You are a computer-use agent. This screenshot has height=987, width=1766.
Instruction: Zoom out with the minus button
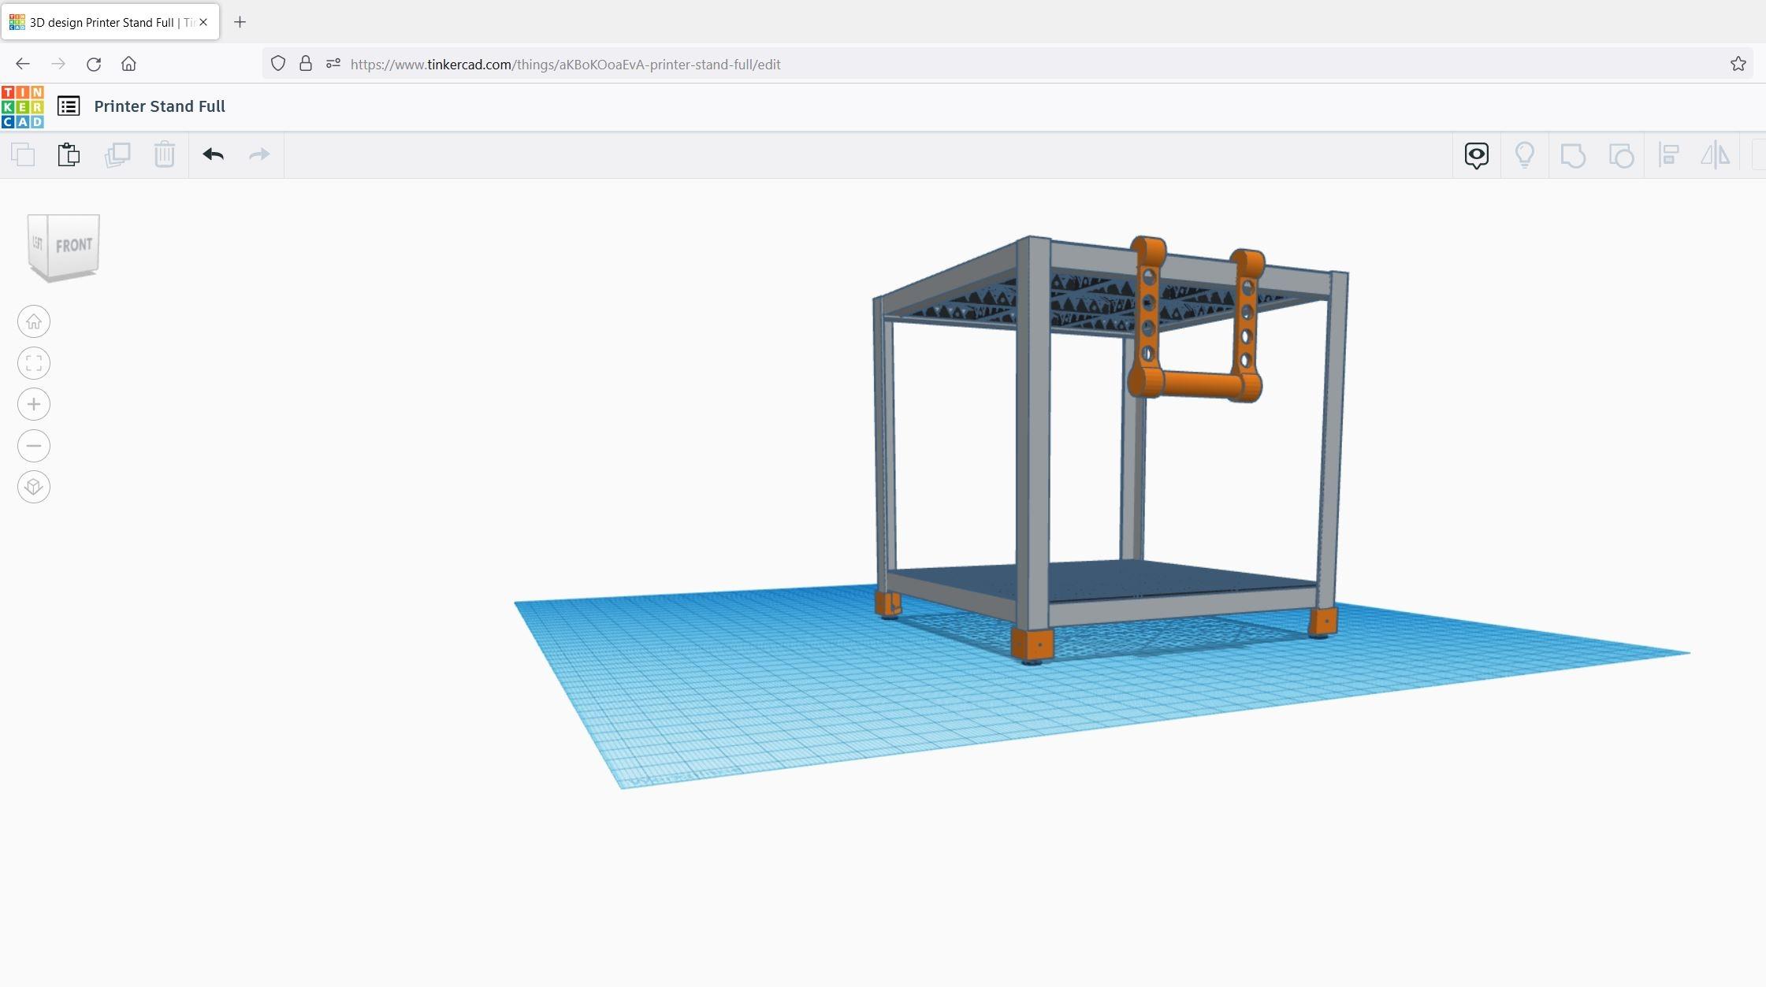pyautogui.click(x=34, y=446)
